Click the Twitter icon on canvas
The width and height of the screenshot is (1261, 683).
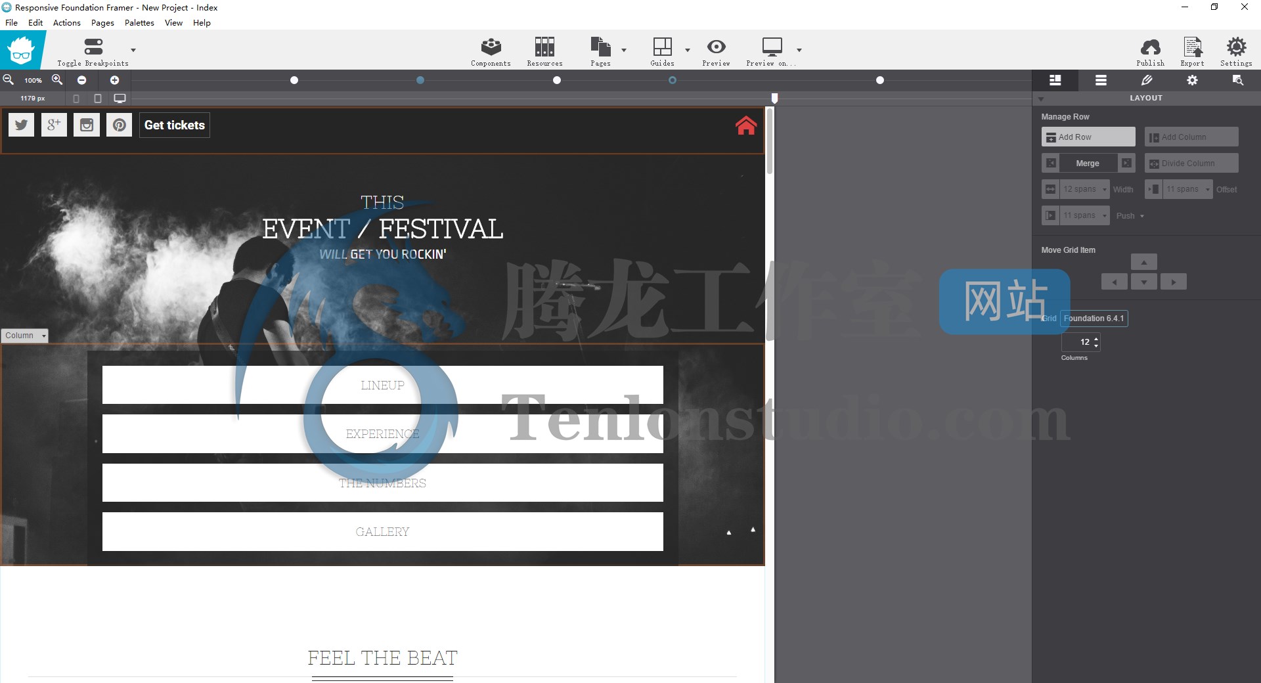pyautogui.click(x=22, y=125)
